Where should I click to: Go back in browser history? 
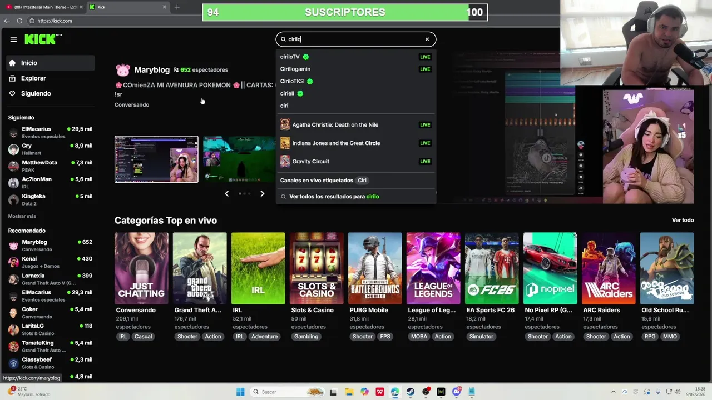tap(7, 21)
